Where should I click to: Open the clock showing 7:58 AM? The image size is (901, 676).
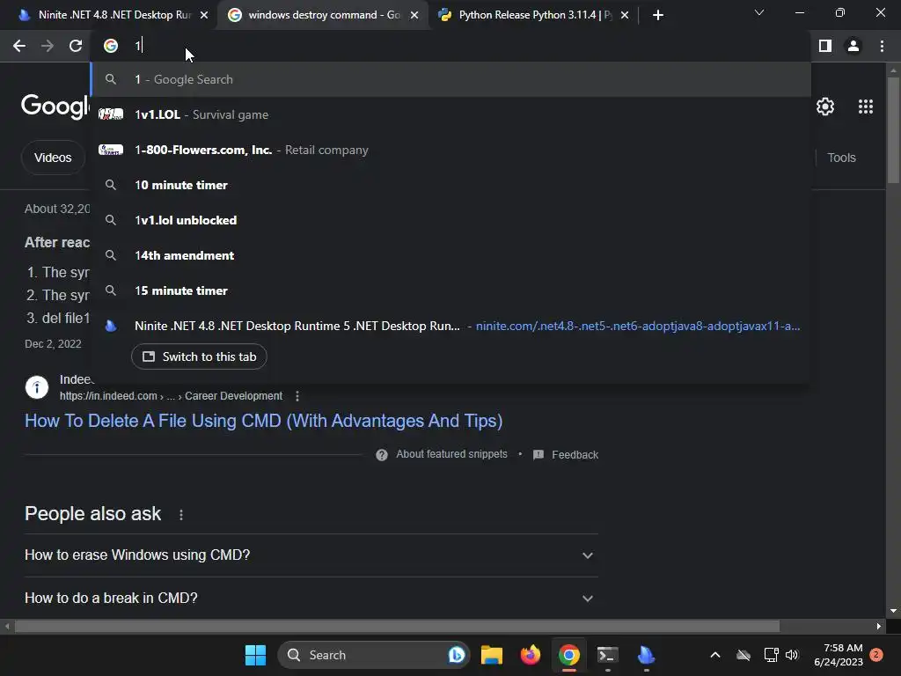839,655
